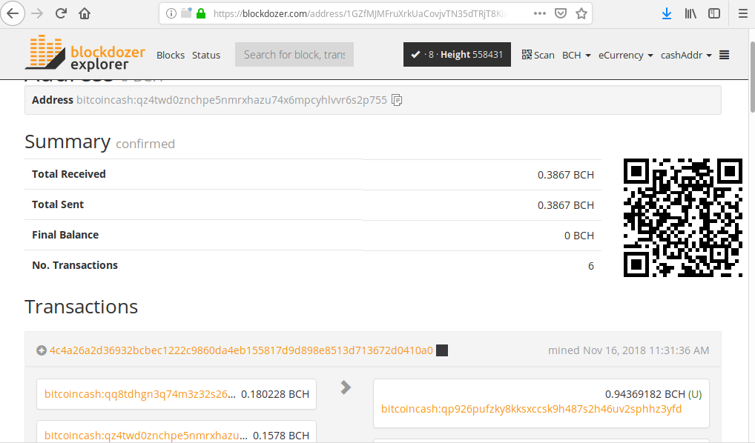Screen dimensions: 755x443
Task: Toggle the browser sidebar icon
Action: click(714, 13)
